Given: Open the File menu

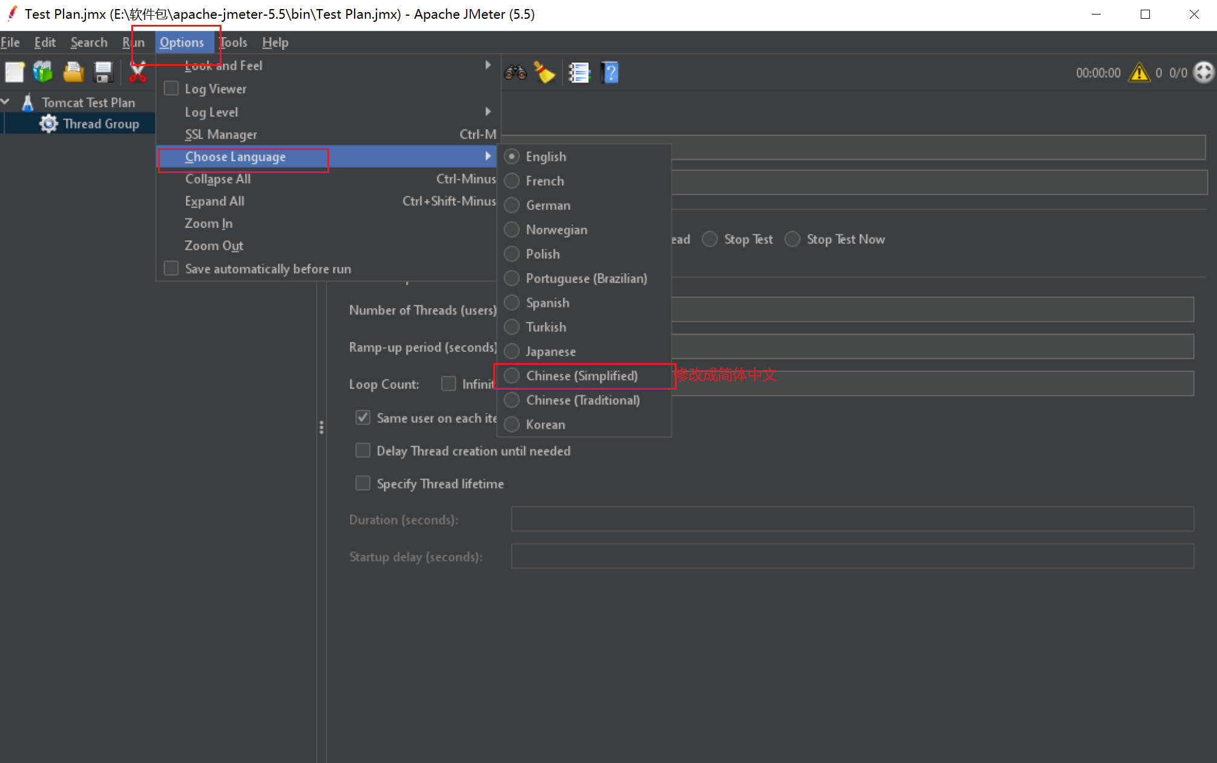Looking at the screenshot, I should (10, 42).
